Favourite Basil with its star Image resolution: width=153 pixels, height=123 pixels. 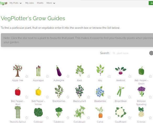click(89, 76)
